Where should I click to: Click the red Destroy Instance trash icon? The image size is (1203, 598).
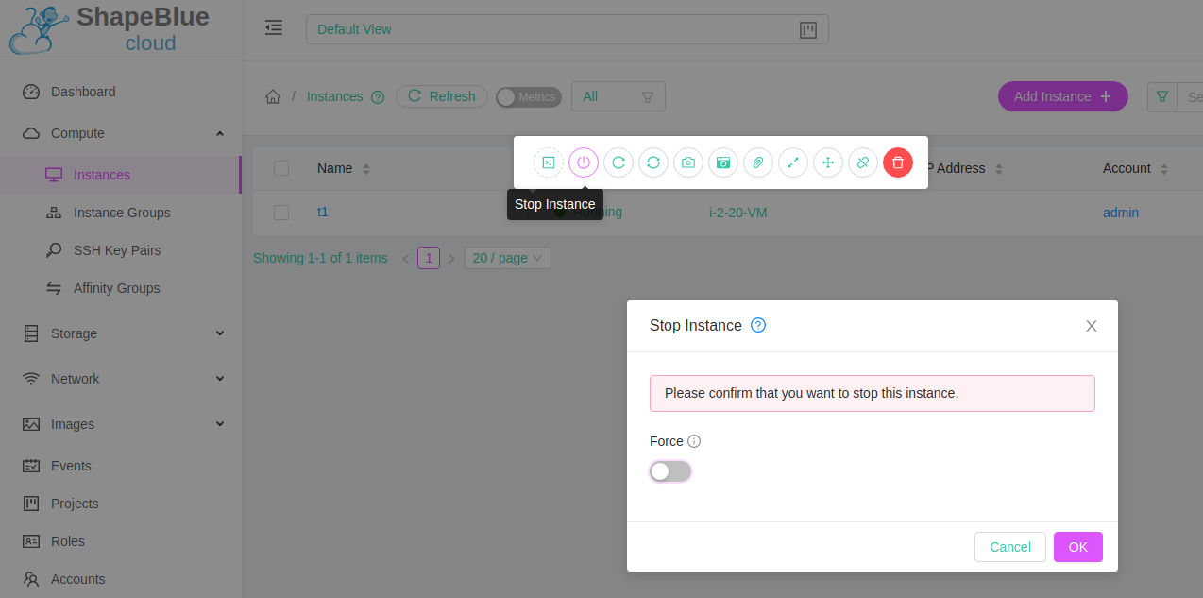click(898, 162)
